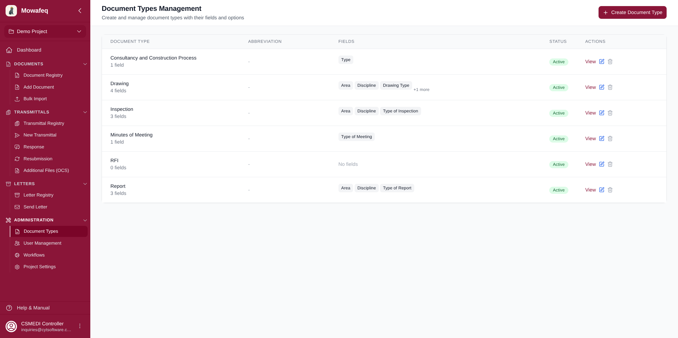
Task: Click the trash icon for RFI row
Action: (610, 164)
